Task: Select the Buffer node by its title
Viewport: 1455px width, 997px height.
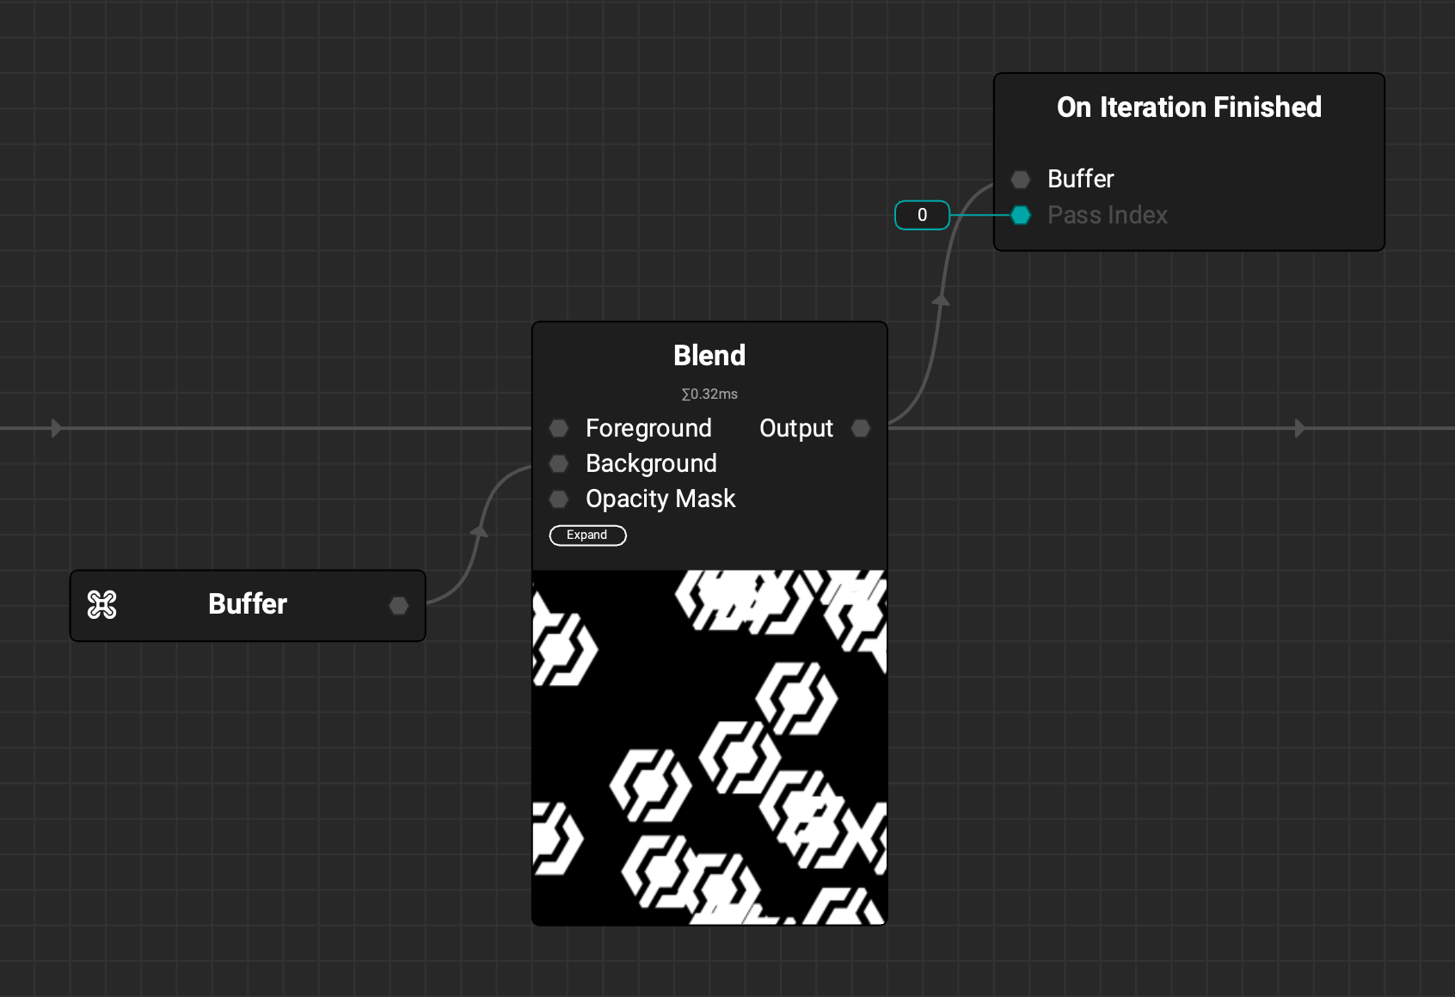Action: click(248, 604)
